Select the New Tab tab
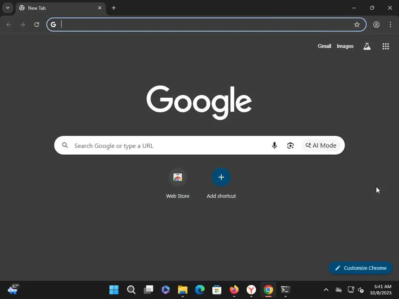399x299 pixels. tap(61, 8)
